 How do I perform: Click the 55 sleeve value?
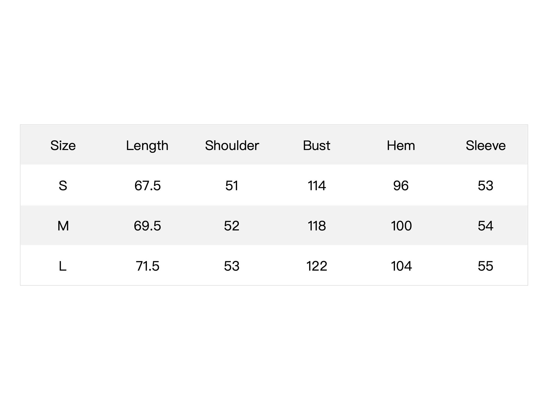pyautogui.click(x=485, y=266)
